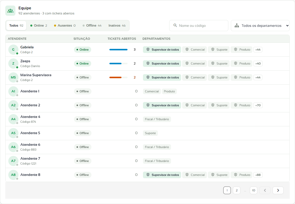Open Atendente 2's A2 avatar
The height and width of the screenshot is (204, 295).
tap(13, 105)
